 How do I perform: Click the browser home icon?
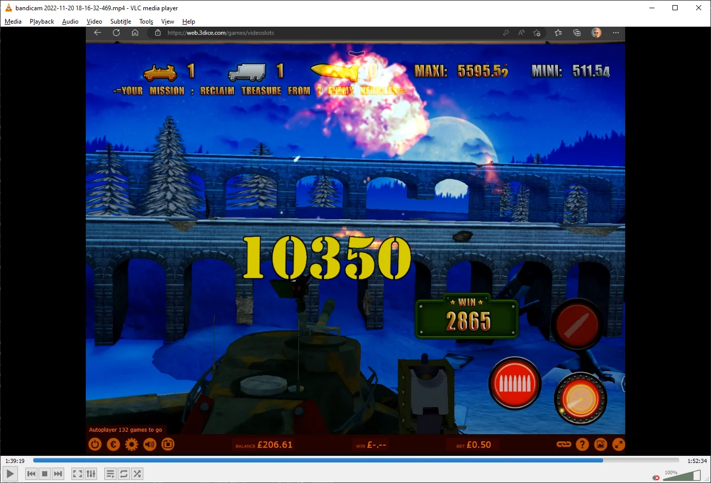click(135, 33)
